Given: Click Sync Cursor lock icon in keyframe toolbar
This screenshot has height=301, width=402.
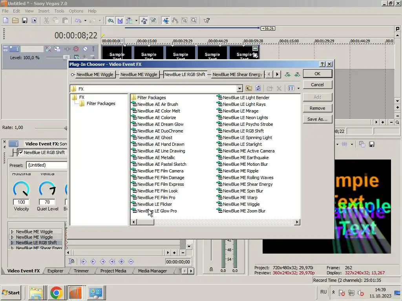Looking at the screenshot, I should [71, 261].
